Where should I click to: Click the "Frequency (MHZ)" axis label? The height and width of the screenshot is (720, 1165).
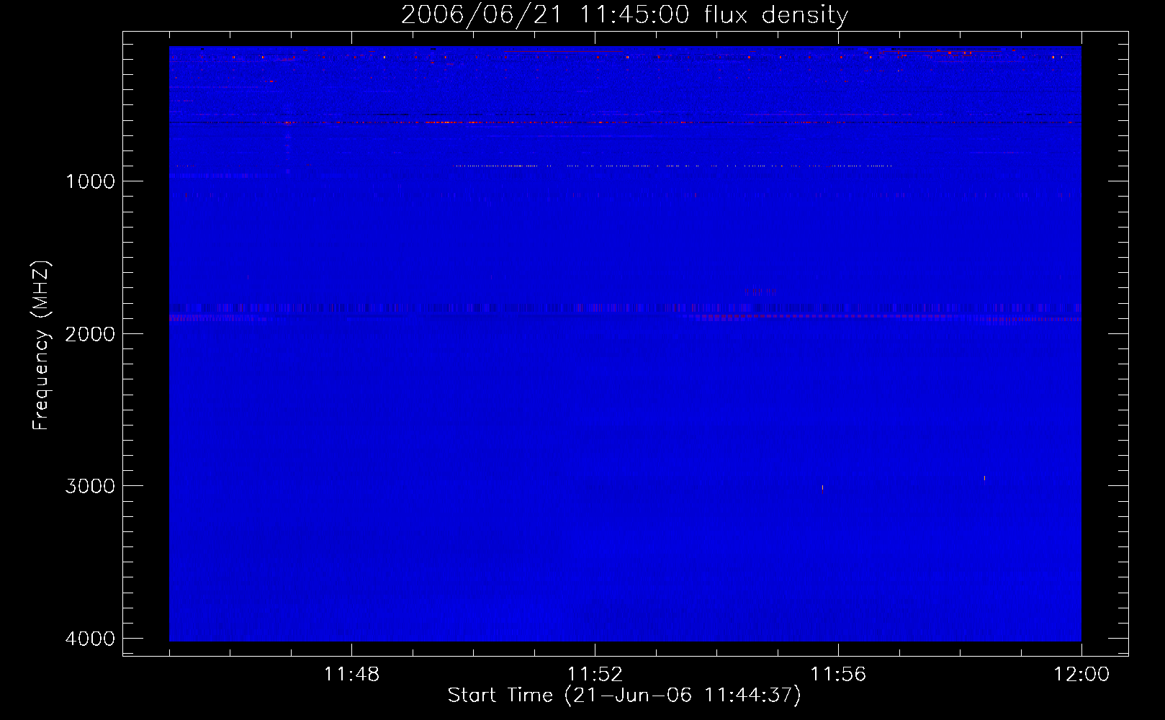point(42,346)
